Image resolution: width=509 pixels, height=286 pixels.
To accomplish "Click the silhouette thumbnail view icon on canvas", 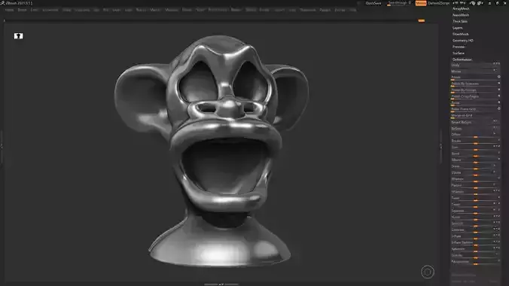I will click(19, 36).
